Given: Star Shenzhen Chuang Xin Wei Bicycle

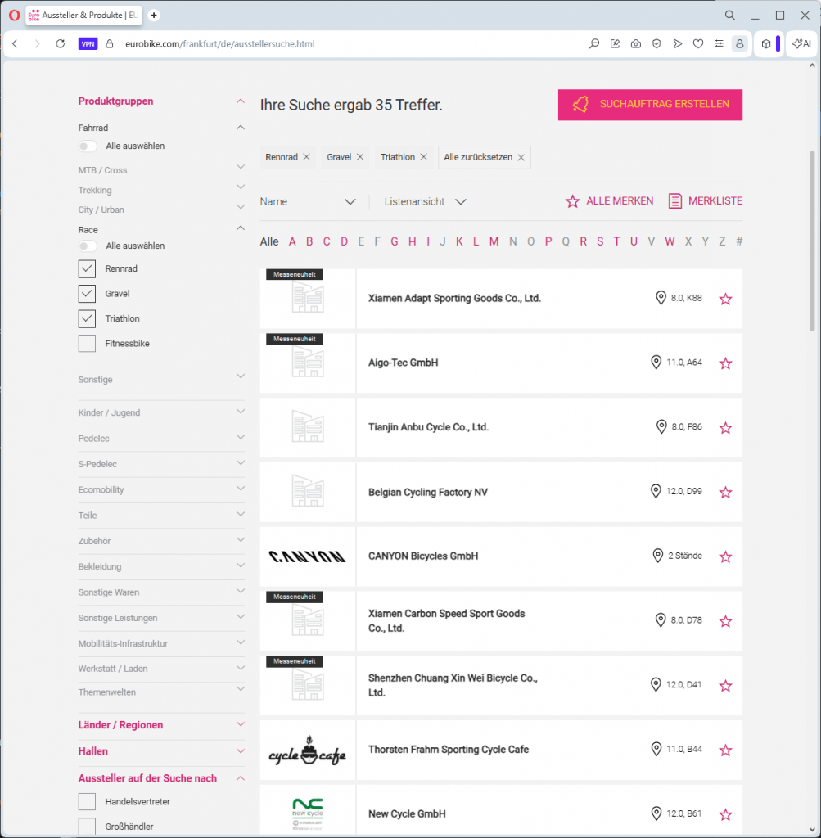Looking at the screenshot, I should pyautogui.click(x=725, y=686).
